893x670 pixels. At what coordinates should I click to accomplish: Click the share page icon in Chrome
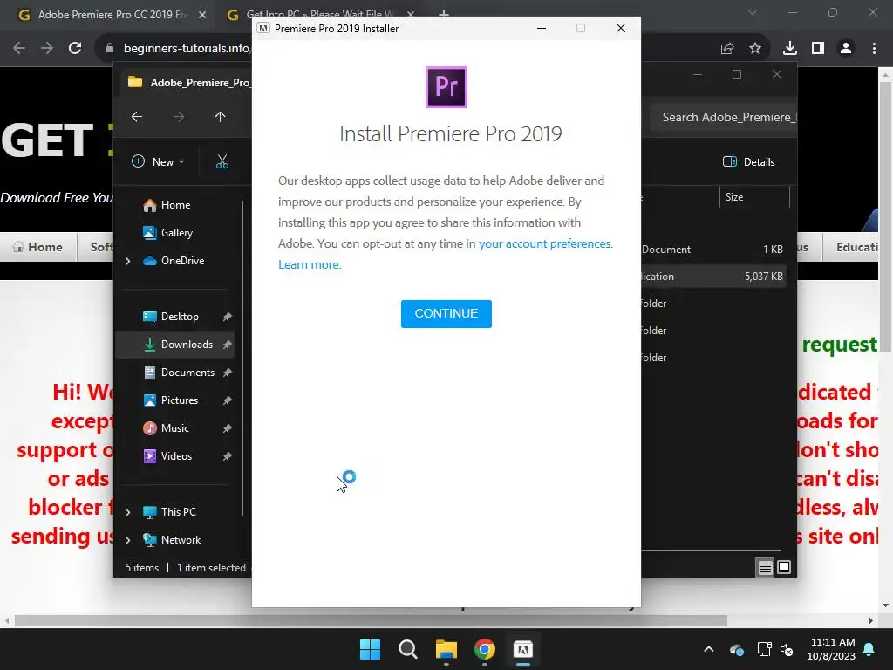(x=727, y=49)
